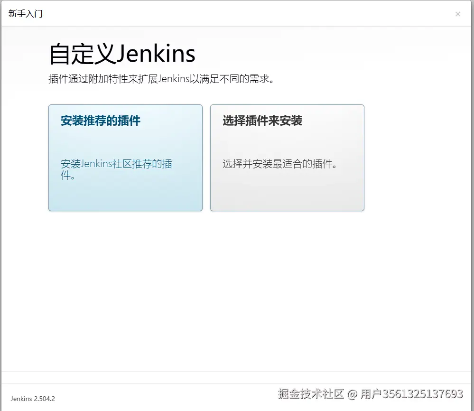
Task: Click the X in the top-right corner
Action: pos(458,14)
